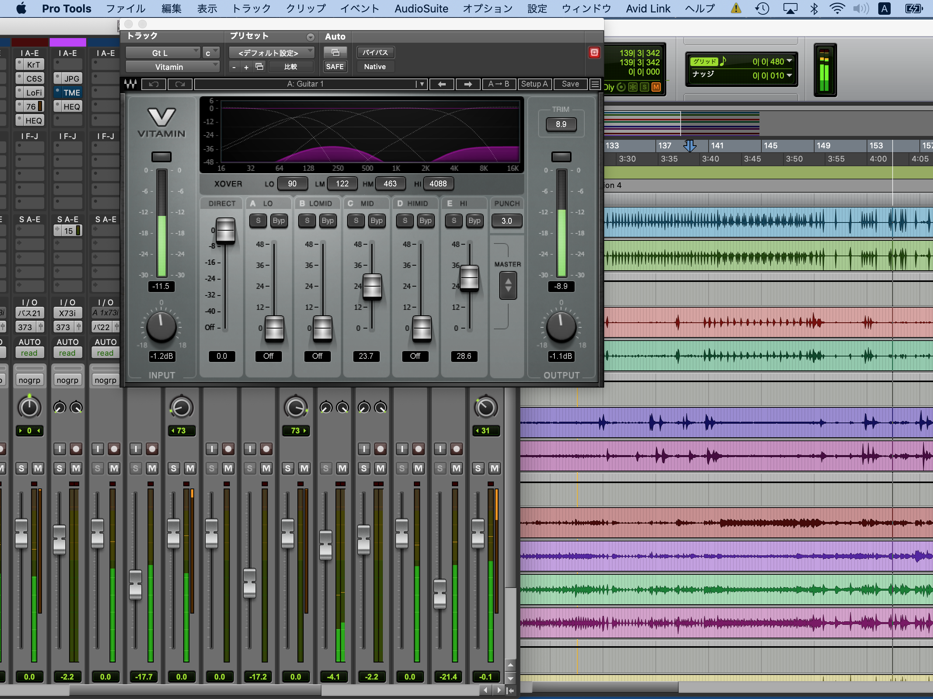Open the Waves logo icon
The image size is (933, 699).
point(131,84)
